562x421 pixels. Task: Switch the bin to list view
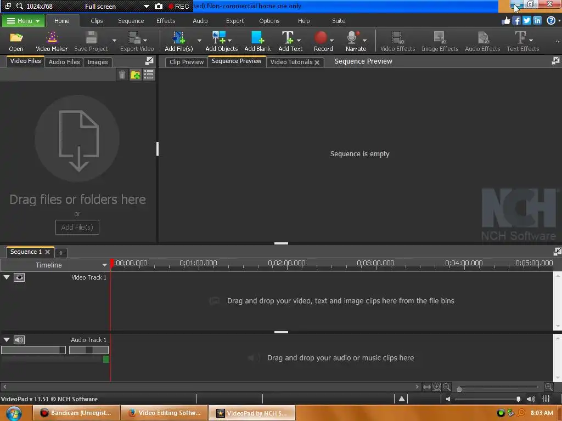(148, 75)
